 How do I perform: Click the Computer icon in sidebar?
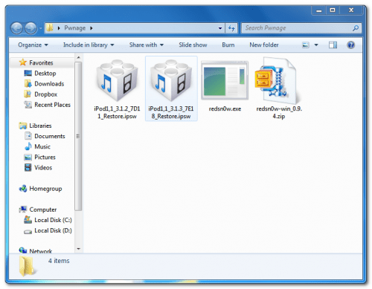click(23, 210)
